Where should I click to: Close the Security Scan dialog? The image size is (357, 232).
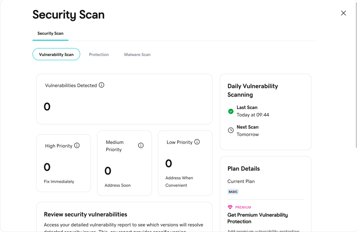pyautogui.click(x=343, y=13)
